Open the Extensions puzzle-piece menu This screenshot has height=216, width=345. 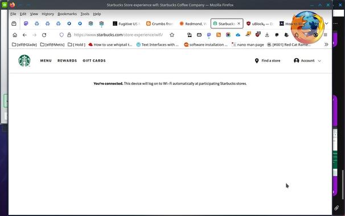pos(297,35)
